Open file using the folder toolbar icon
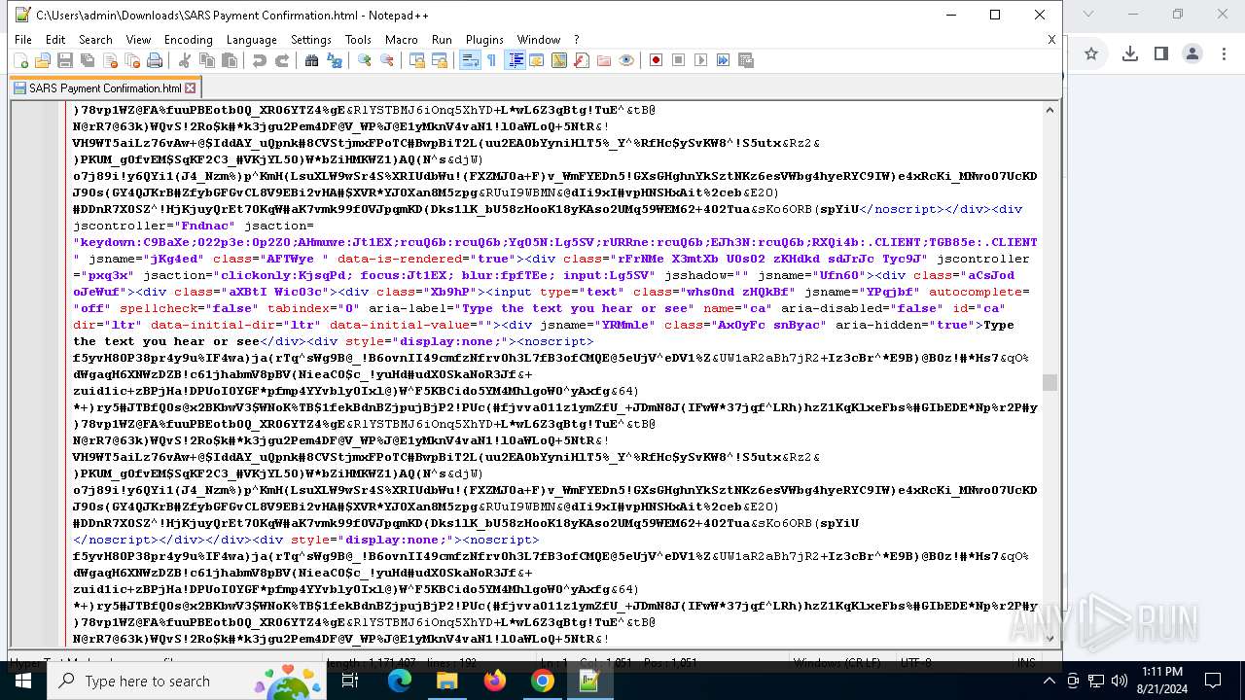 [43, 60]
